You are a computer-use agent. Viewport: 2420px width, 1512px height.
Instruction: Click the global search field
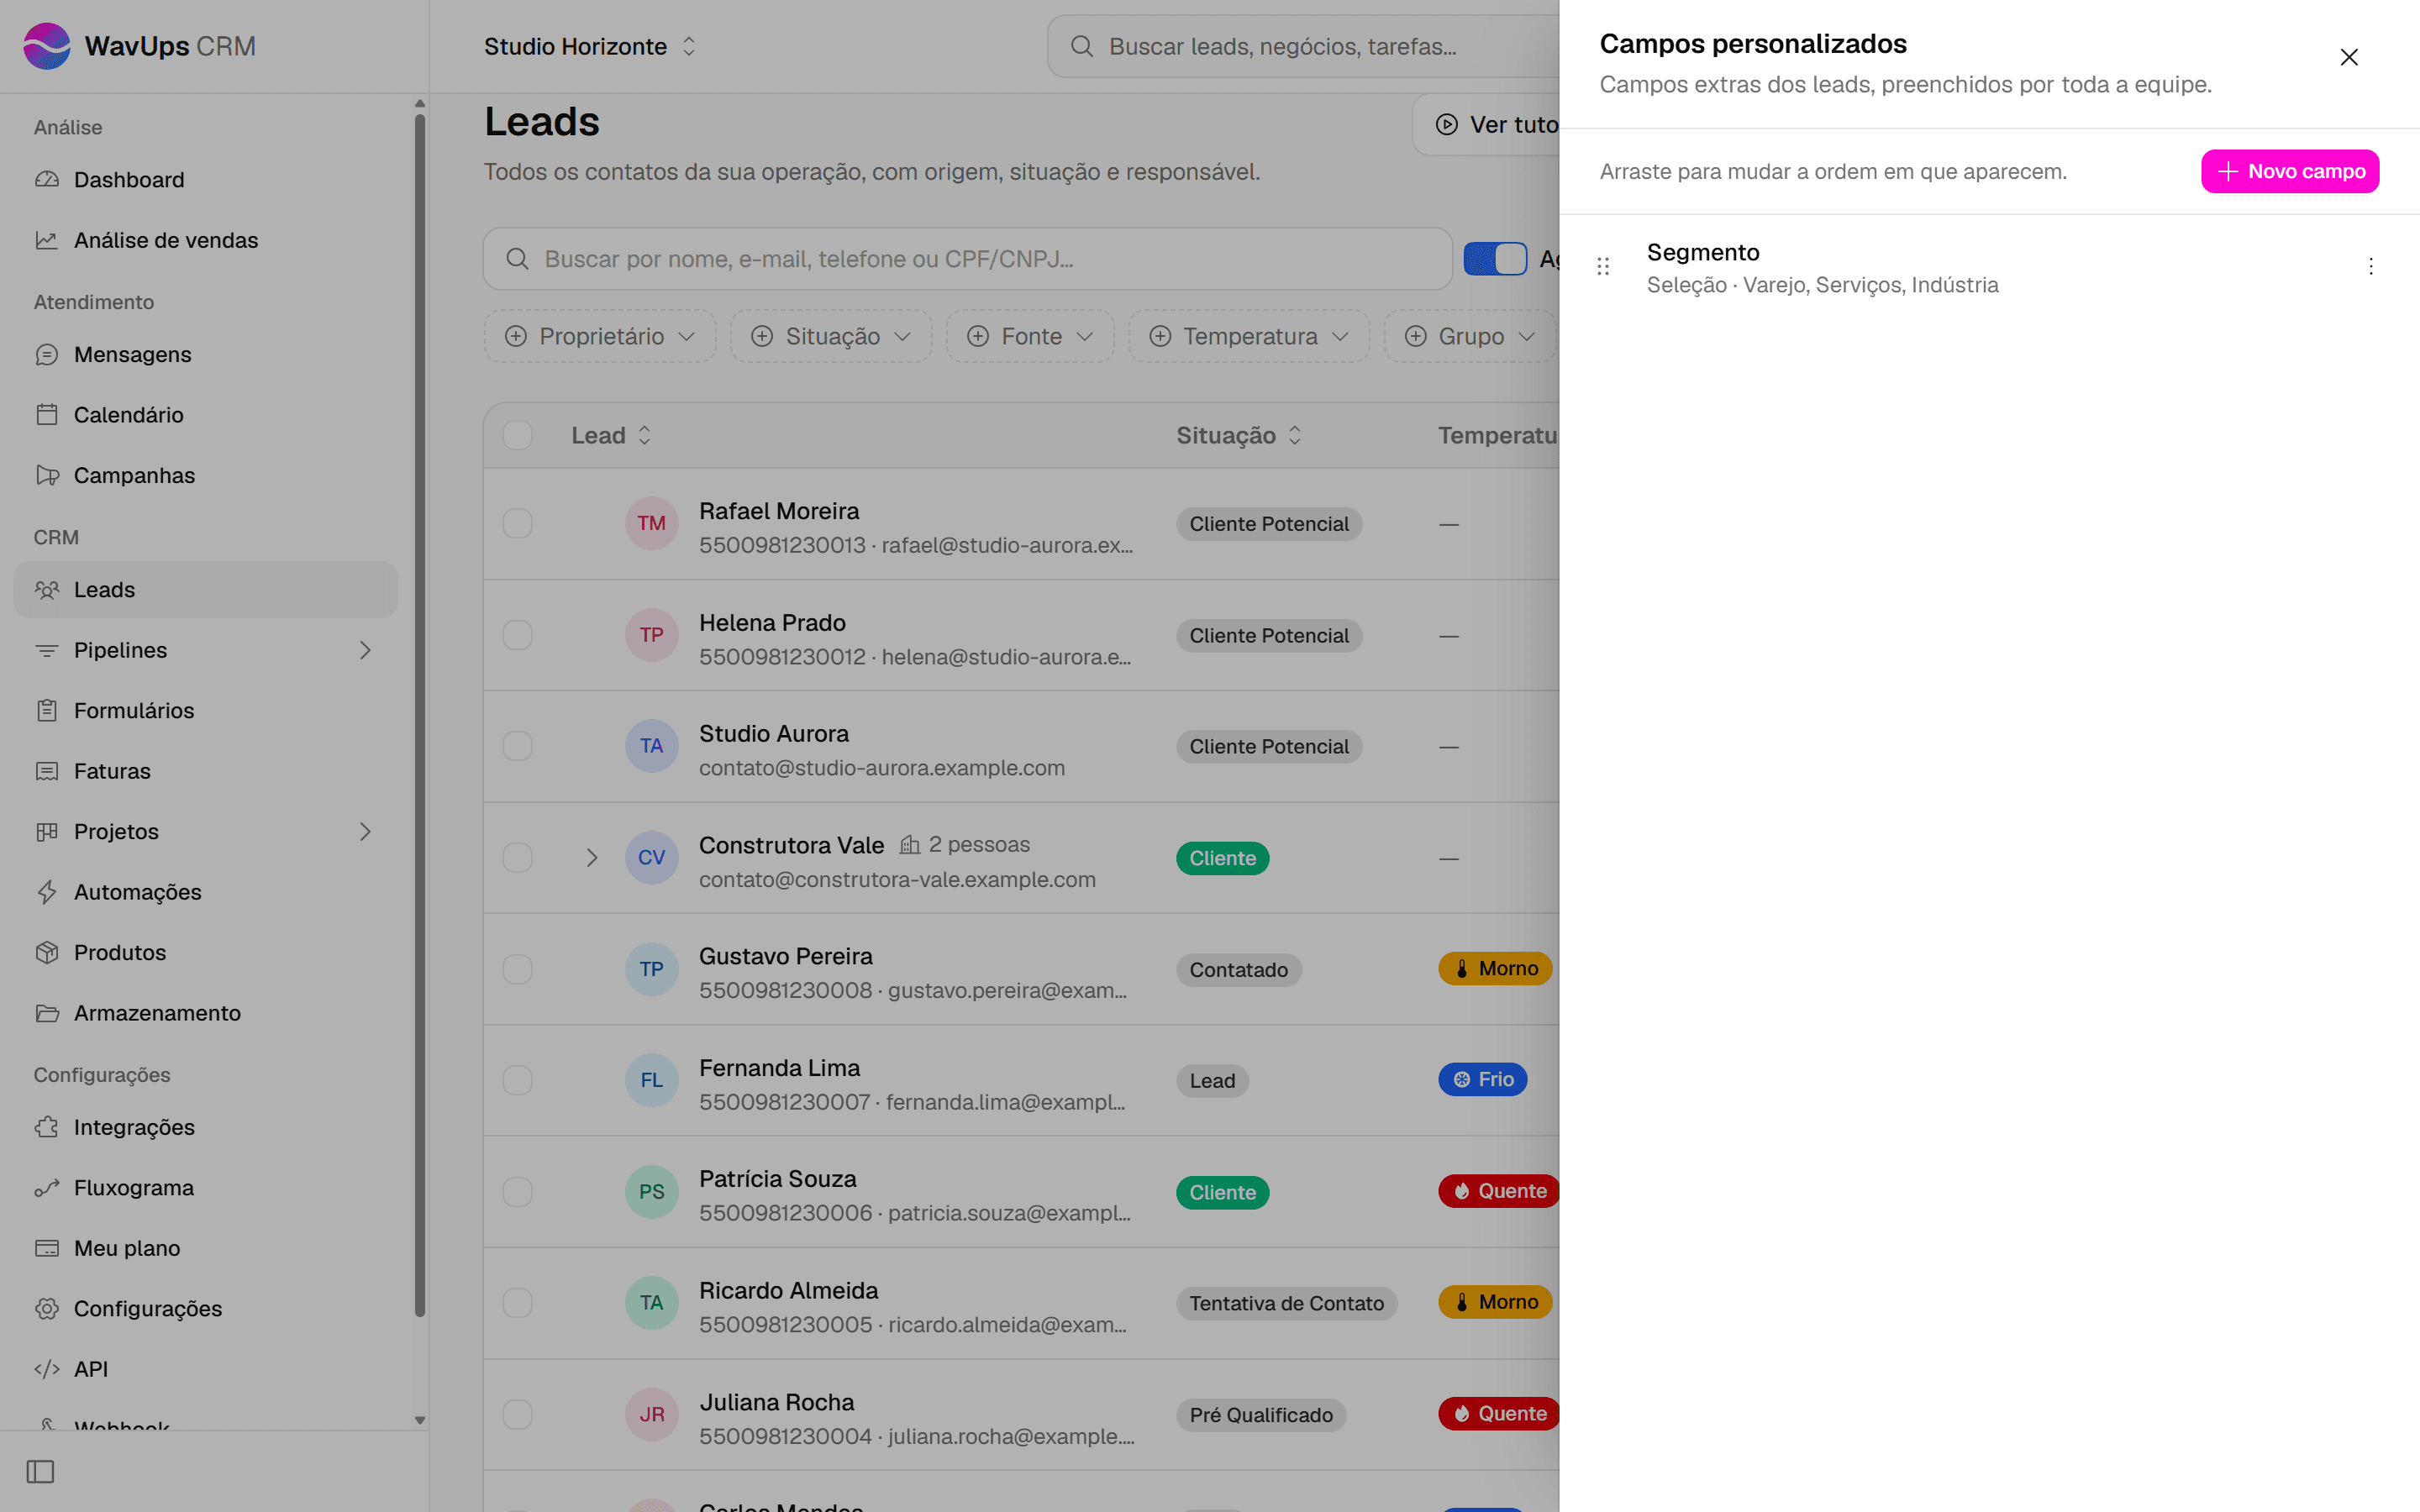(x=1303, y=46)
